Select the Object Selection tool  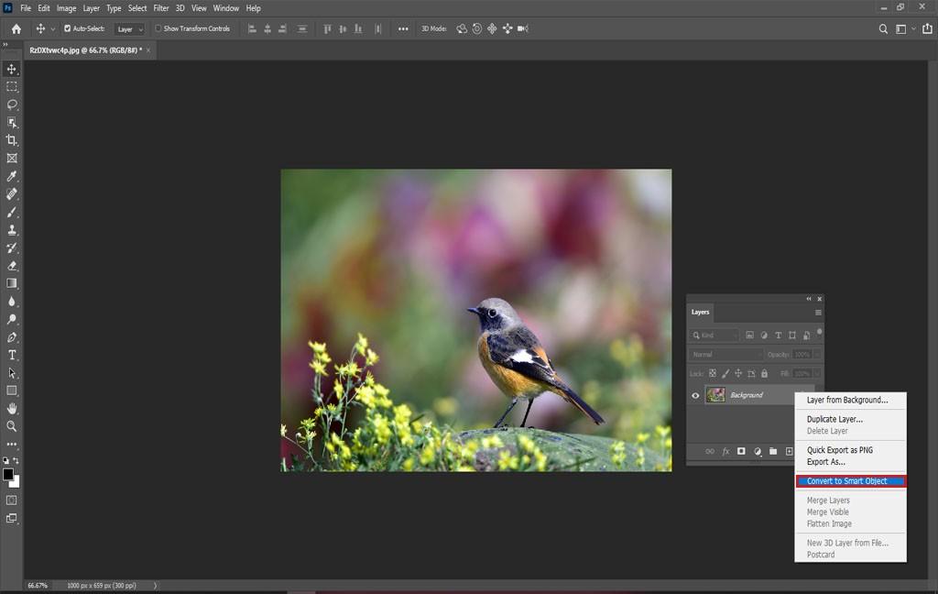[11, 122]
